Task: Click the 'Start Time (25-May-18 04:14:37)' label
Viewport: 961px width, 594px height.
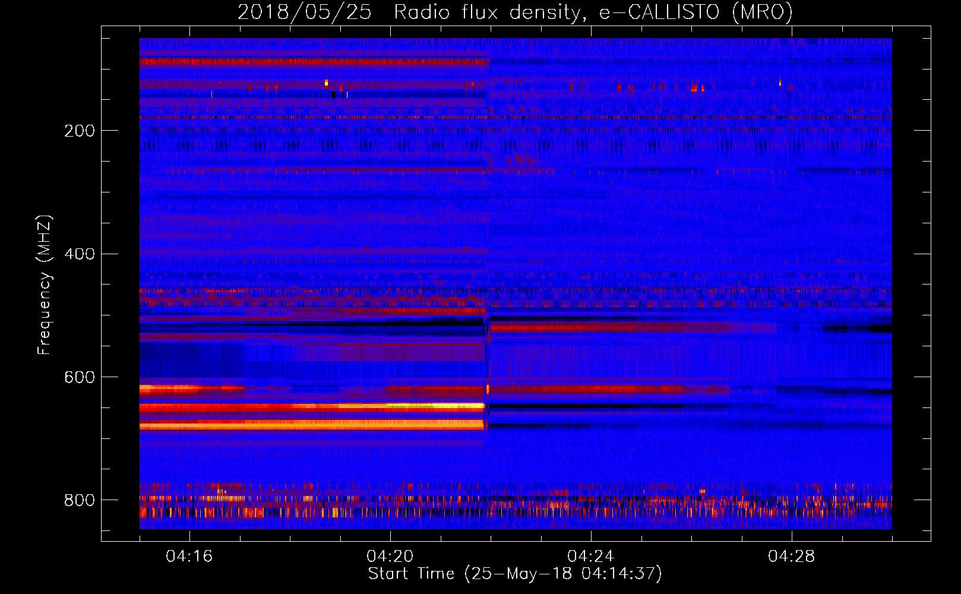Action: 515,574
